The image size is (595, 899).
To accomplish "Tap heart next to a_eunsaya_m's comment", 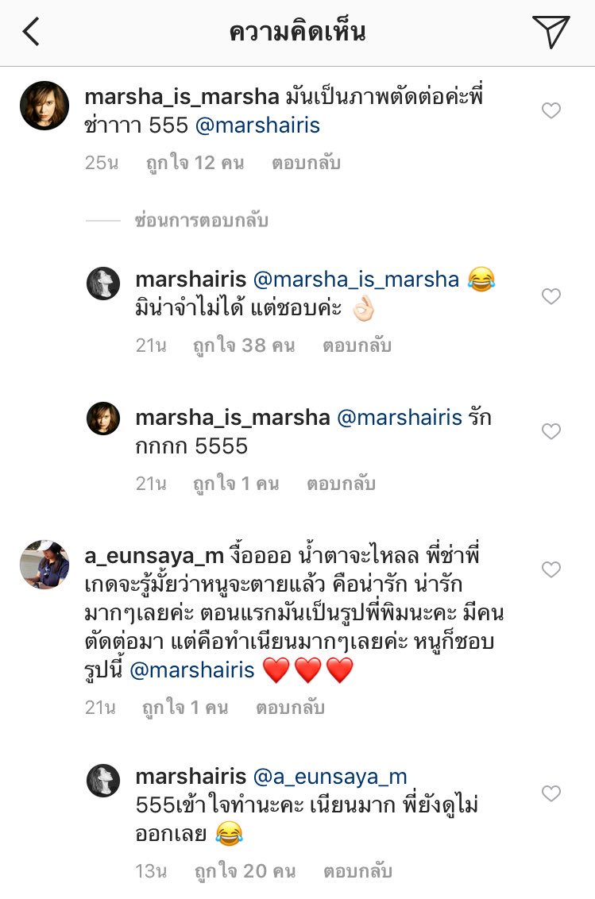I will click(551, 569).
